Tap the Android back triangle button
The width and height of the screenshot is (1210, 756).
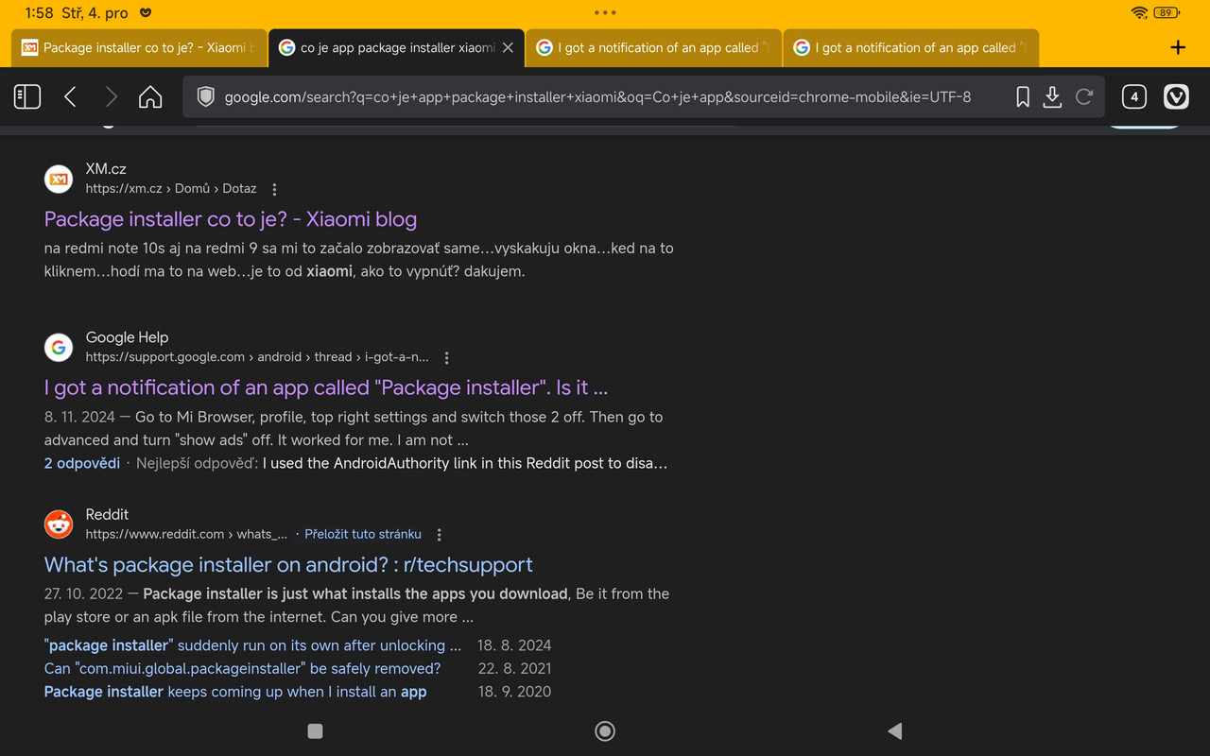click(x=894, y=730)
